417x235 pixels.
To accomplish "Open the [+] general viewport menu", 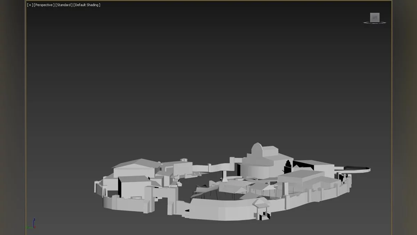I will (x=30, y=5).
